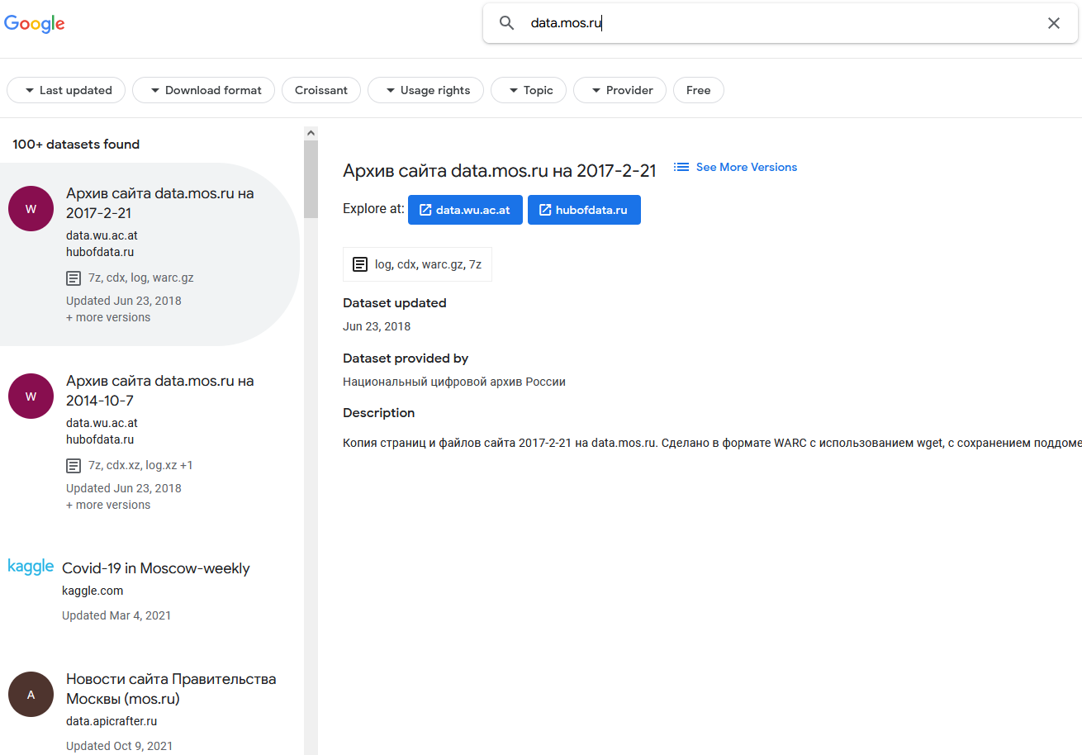
Task: Toggle the Croissant filter chip
Action: [321, 90]
